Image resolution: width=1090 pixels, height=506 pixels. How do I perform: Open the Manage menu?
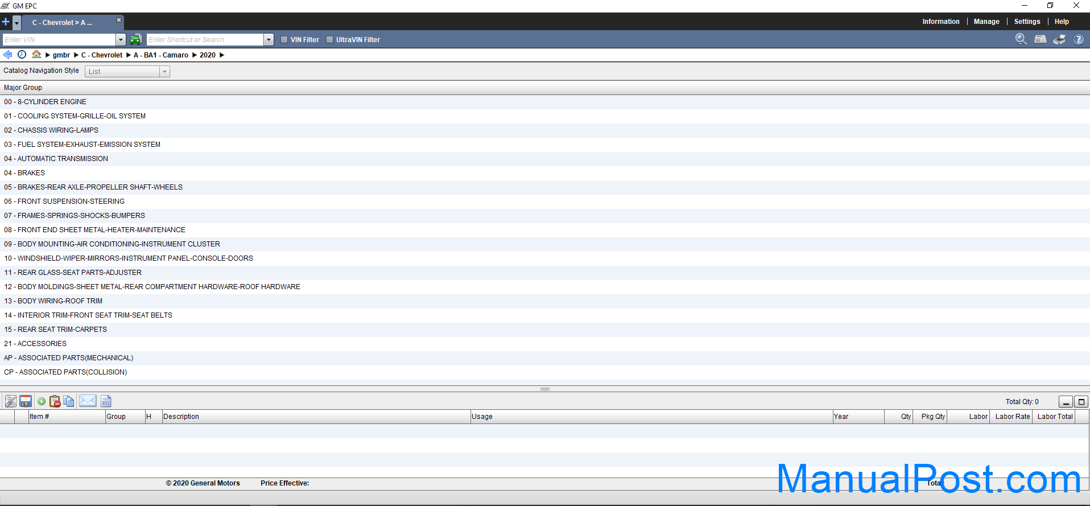point(986,22)
